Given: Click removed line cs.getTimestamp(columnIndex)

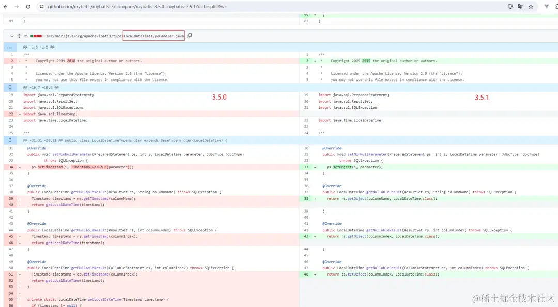Looking at the screenshot, I should [151, 274].
